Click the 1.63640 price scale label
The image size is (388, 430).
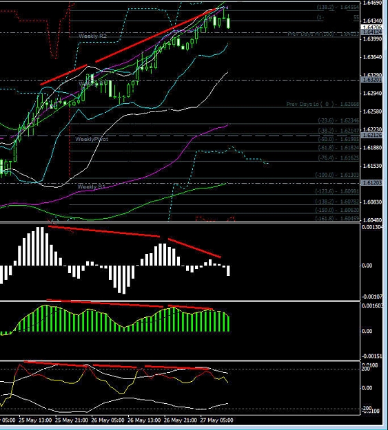pyautogui.click(x=373, y=57)
